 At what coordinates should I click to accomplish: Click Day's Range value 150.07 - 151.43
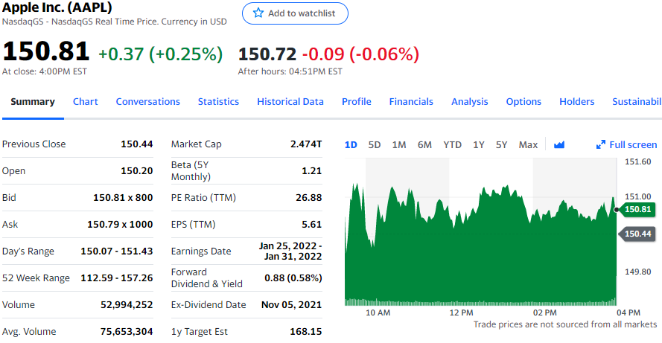[x=116, y=251]
